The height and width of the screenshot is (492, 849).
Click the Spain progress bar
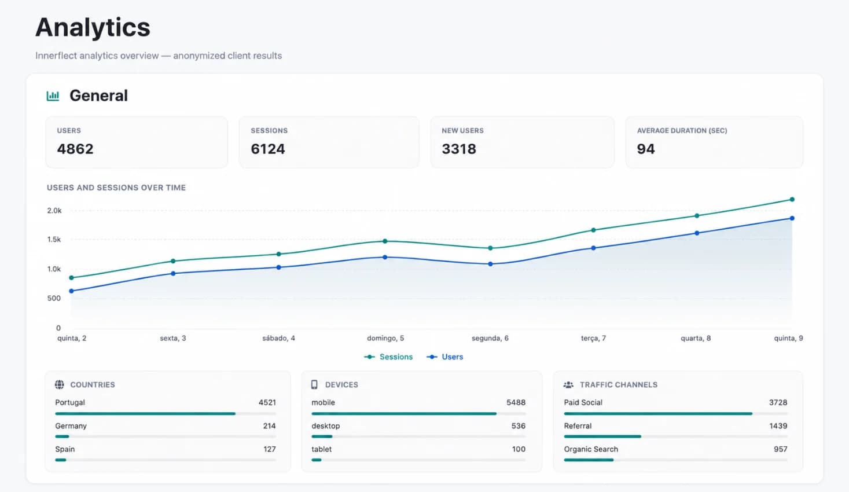pyautogui.click(x=166, y=460)
